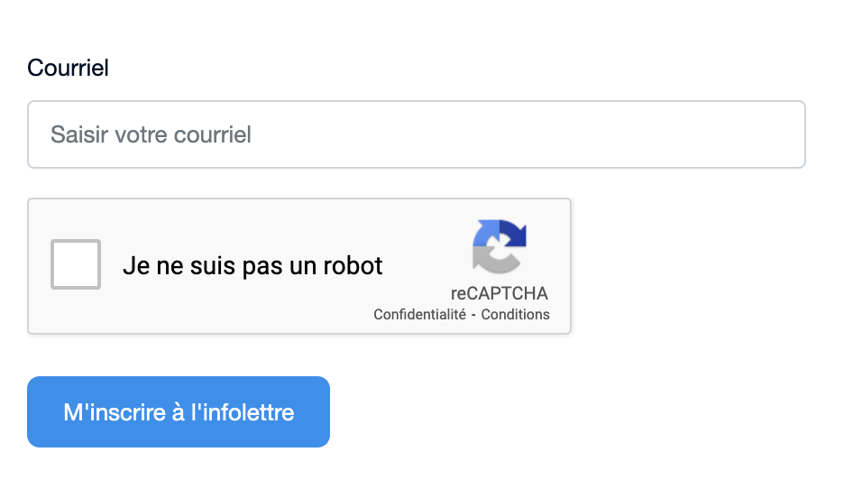Subscribe to the newsletter with the blue button
This screenshot has height=489, width=844.
coord(179,412)
